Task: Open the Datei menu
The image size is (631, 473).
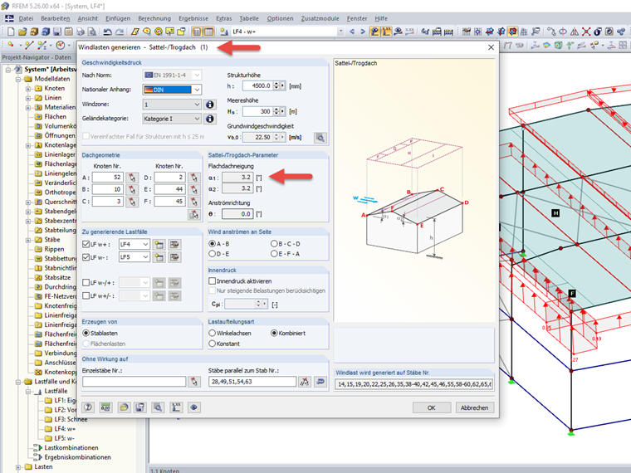Action: pos(26,18)
